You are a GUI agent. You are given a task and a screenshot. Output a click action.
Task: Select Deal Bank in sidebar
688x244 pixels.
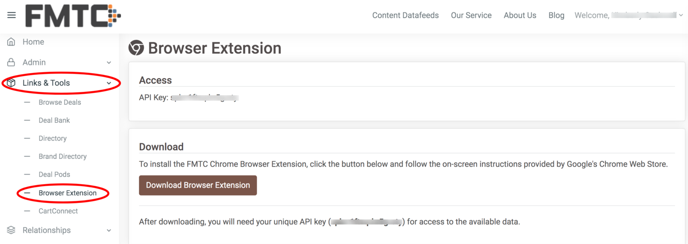click(54, 120)
